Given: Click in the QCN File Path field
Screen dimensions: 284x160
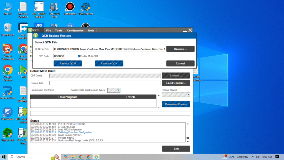Looking at the screenshot, I should tap(109, 49).
